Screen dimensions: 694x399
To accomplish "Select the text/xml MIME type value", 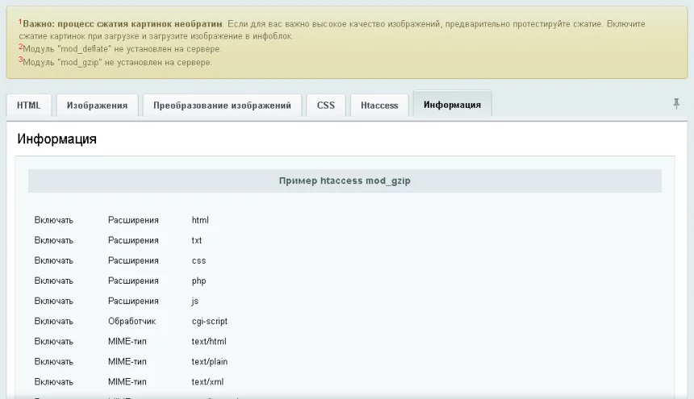I will tap(207, 381).
